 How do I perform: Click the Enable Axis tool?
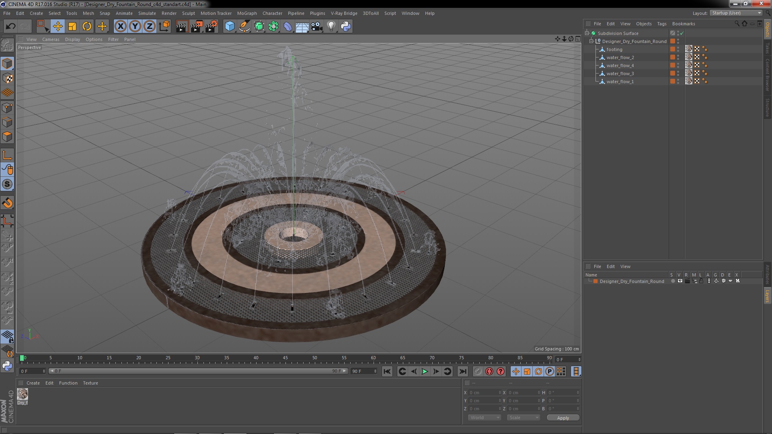click(7, 155)
